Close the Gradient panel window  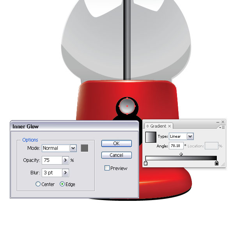coord(223,122)
